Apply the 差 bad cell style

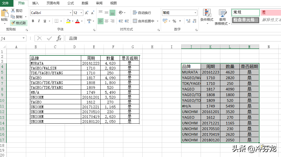coord(271,12)
